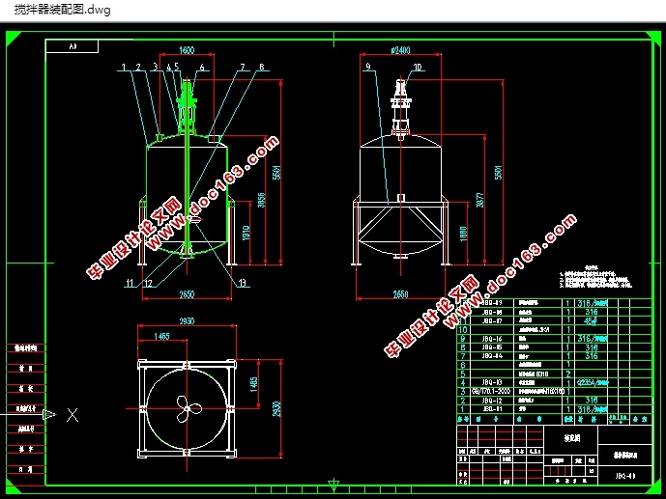Select the vertical 1465 dimension

tap(254, 384)
